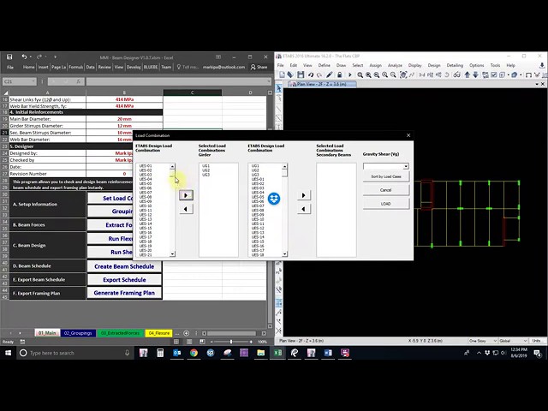548x411 pixels.
Task: Click ETABS glasses view options icon
Action: point(456,74)
